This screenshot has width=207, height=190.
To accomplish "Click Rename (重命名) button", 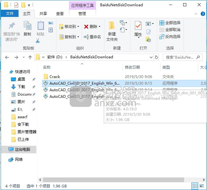I will click(x=92, y=37).
